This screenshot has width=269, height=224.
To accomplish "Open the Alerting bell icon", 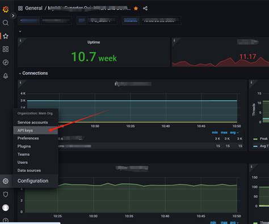I will tap(6, 76).
